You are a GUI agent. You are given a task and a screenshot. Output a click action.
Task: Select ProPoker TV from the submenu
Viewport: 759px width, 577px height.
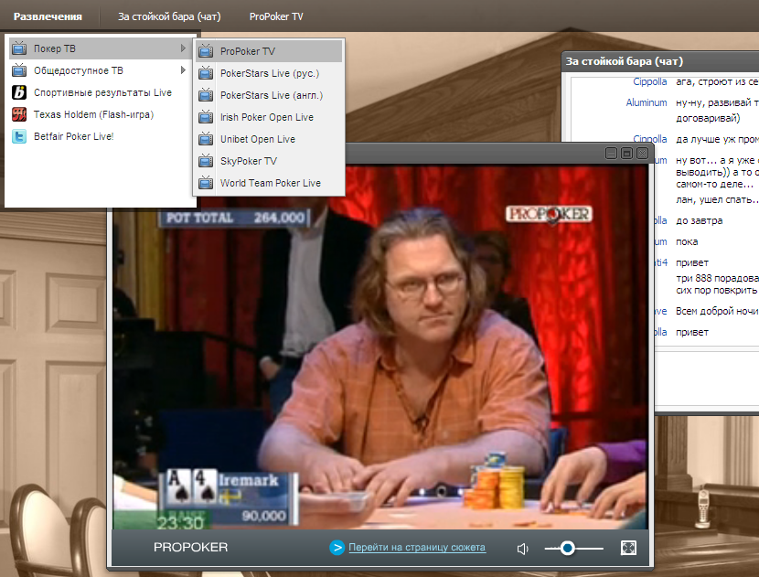click(247, 51)
